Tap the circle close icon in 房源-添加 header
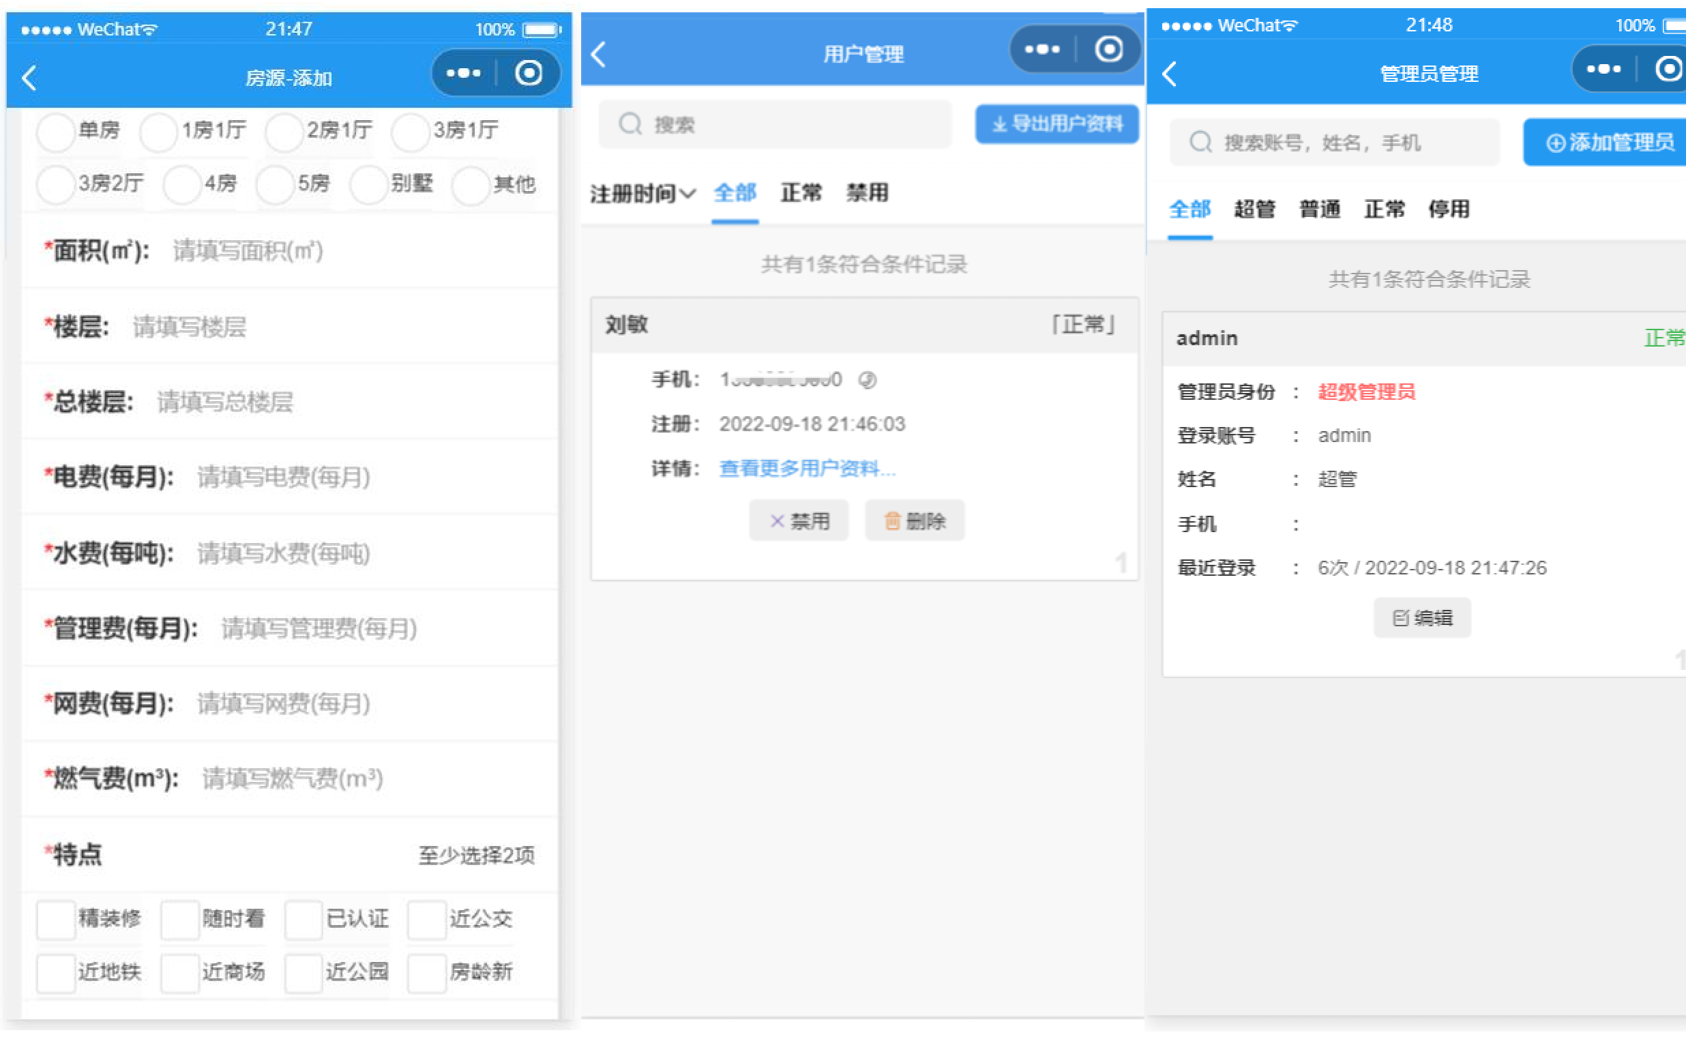This screenshot has height=1037, width=1686. 529,74
